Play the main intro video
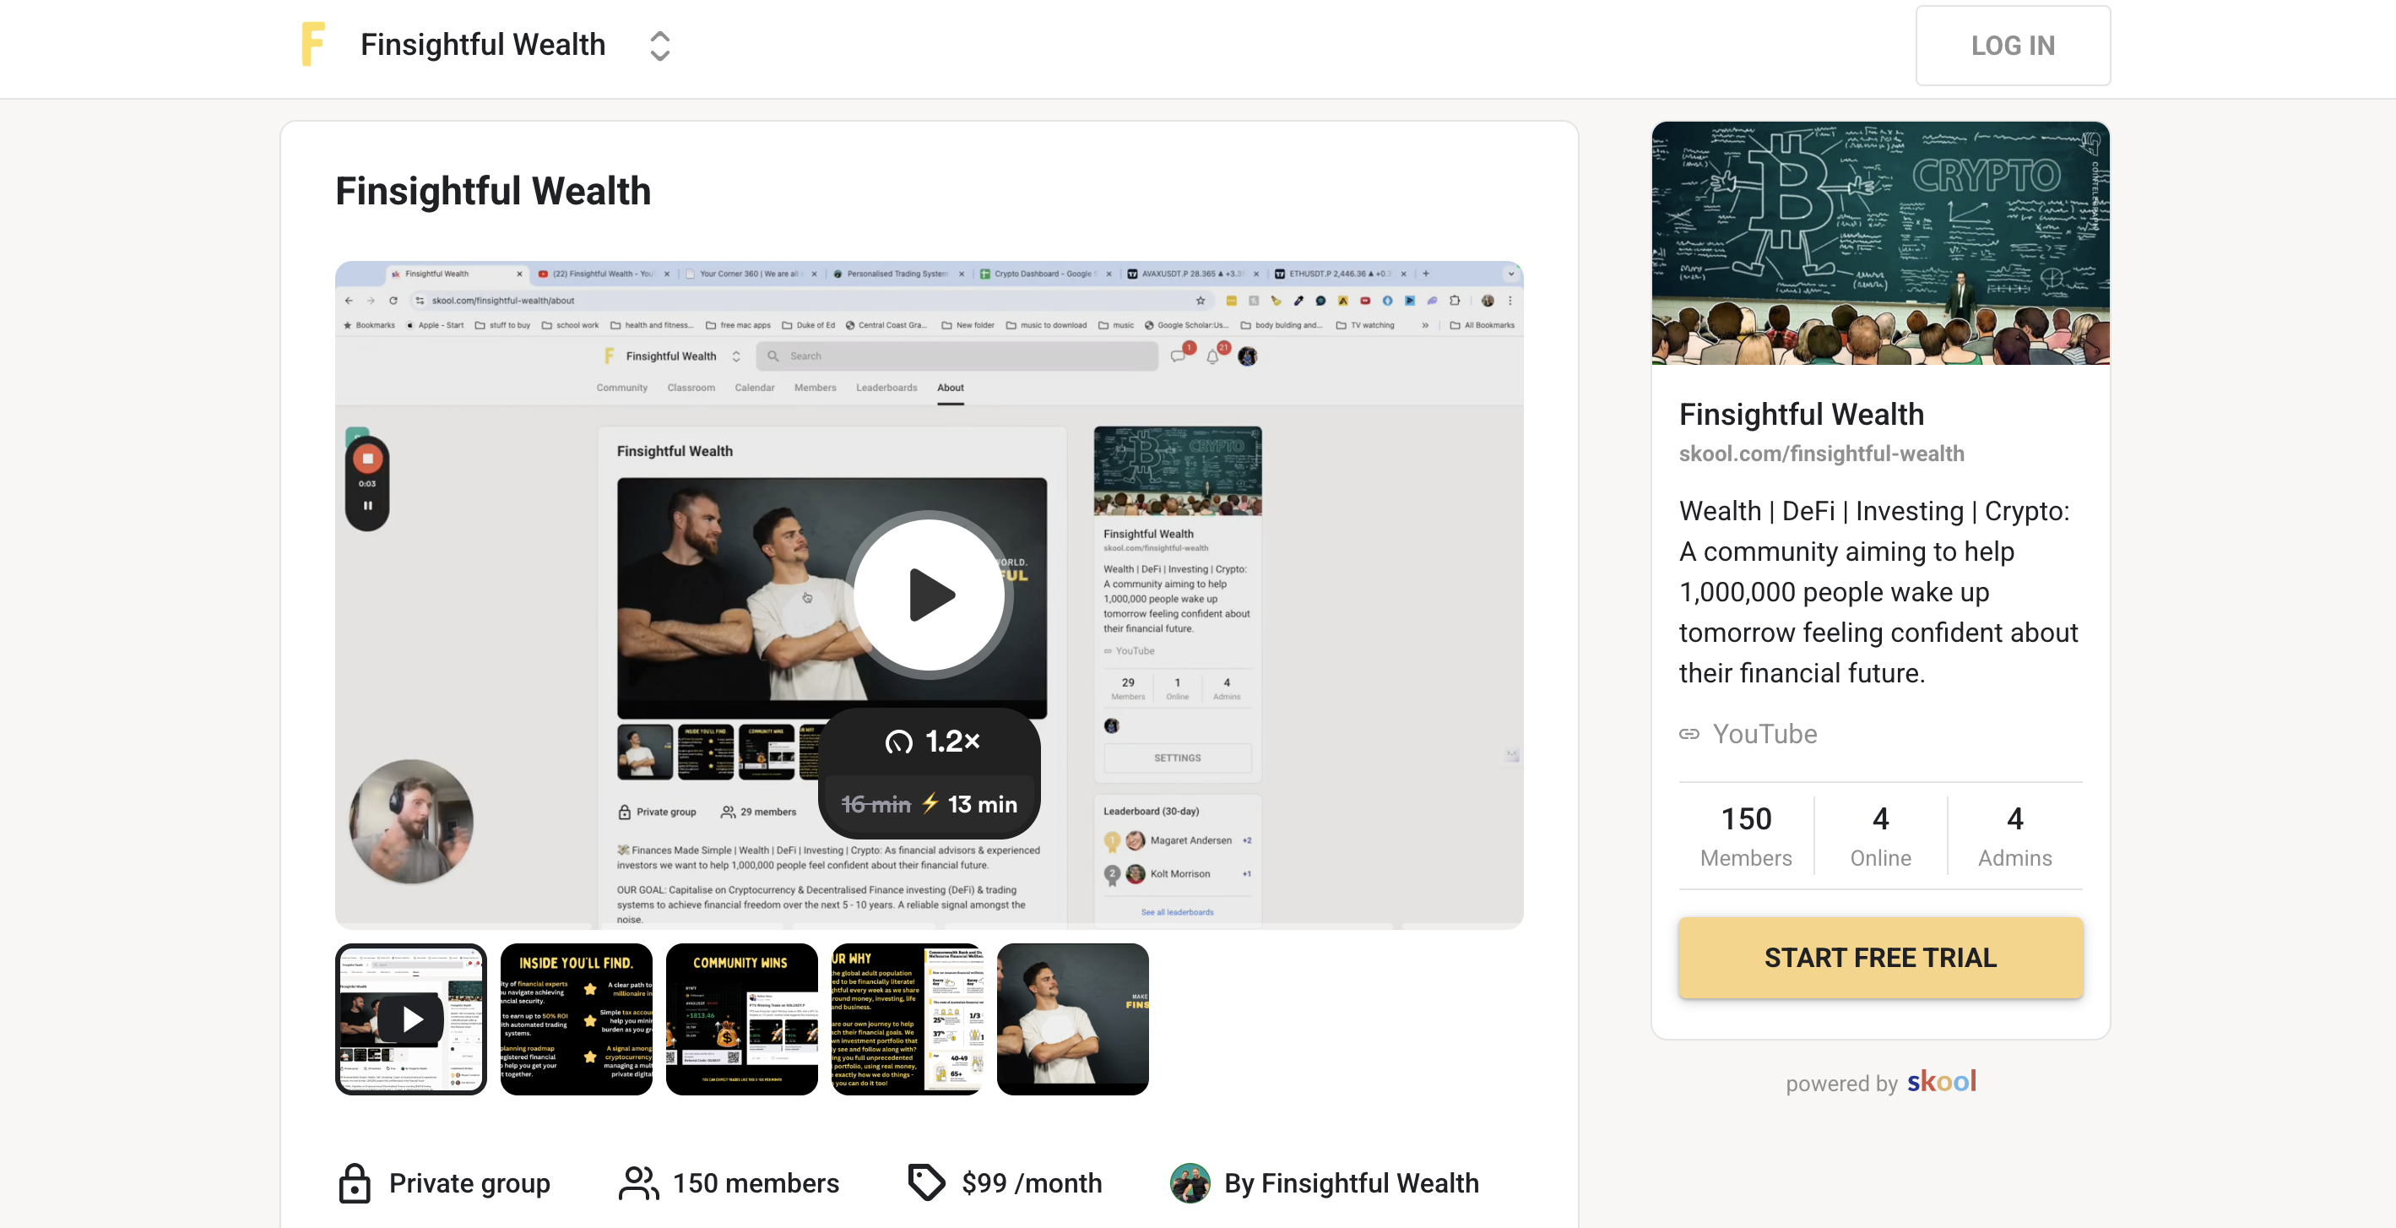Screen dimensions: 2396x1228 (930, 595)
